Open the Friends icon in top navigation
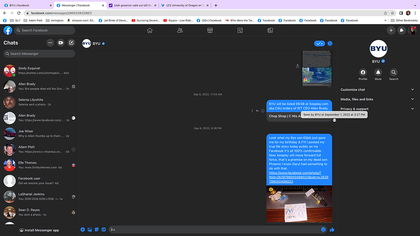Screen dimensions: 420x236 [180, 30]
